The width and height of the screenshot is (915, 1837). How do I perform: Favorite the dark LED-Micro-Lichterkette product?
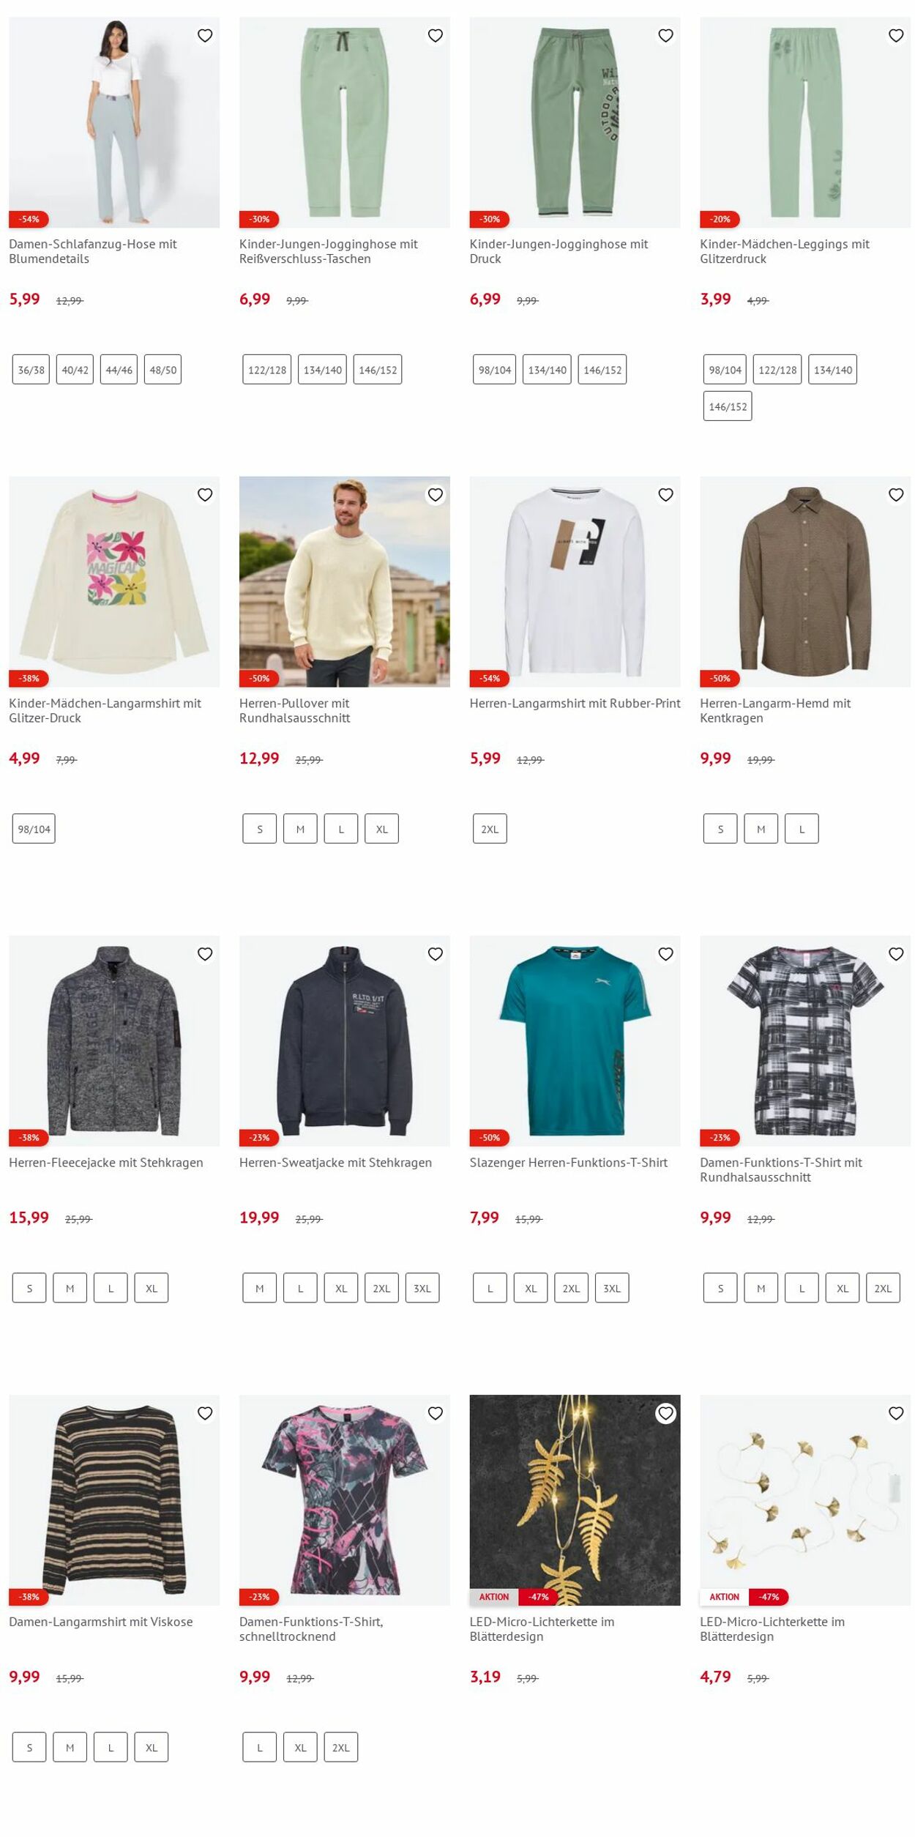pos(665,1413)
